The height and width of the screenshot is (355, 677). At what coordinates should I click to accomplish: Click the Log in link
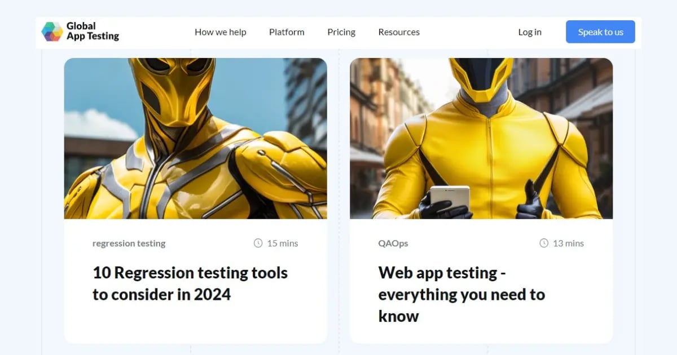[x=530, y=32]
